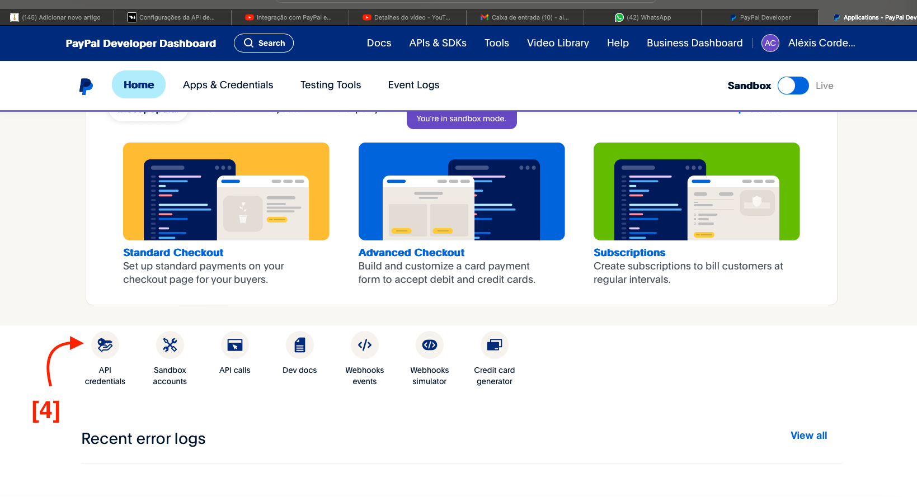Image resolution: width=917 pixels, height=497 pixels.
Task: Open the Subscriptions green thumbnail
Action: tap(697, 191)
